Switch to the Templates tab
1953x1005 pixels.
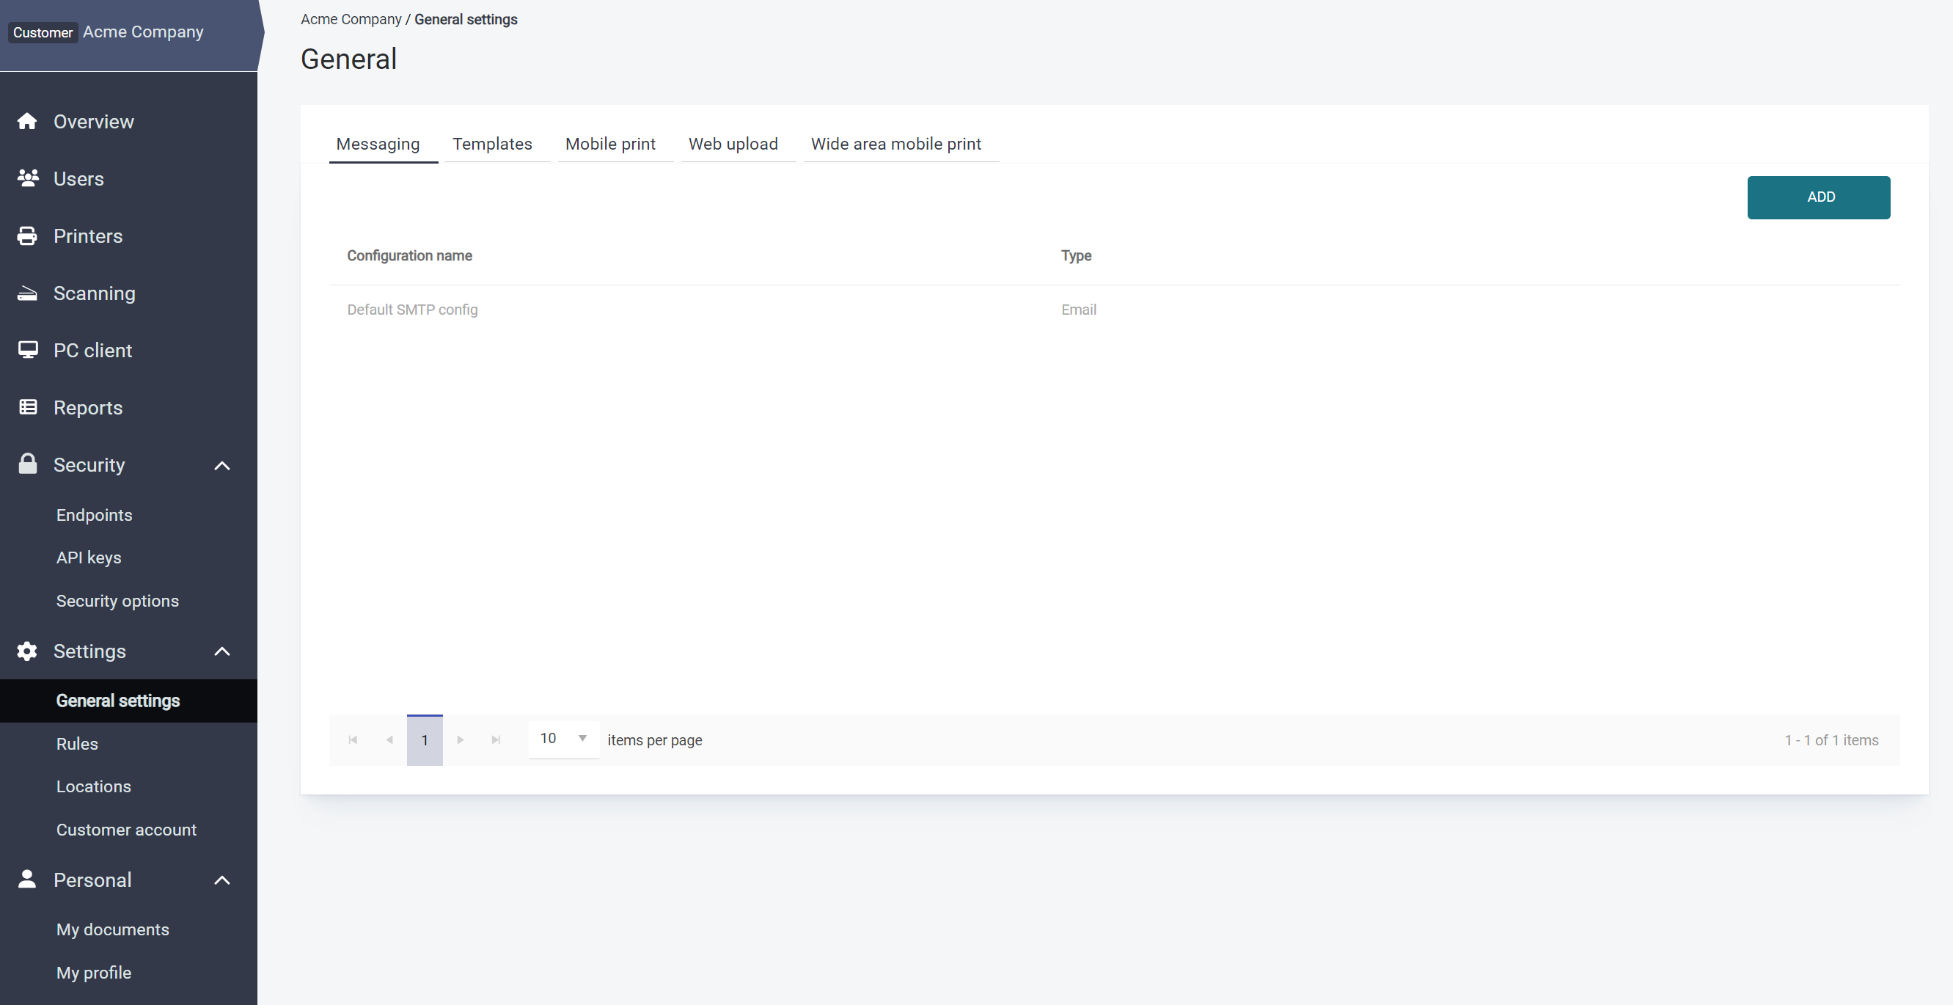492,144
